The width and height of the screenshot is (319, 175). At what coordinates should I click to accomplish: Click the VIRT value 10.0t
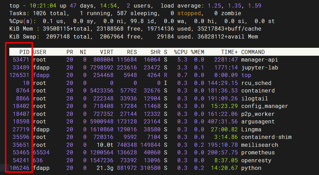point(105,145)
